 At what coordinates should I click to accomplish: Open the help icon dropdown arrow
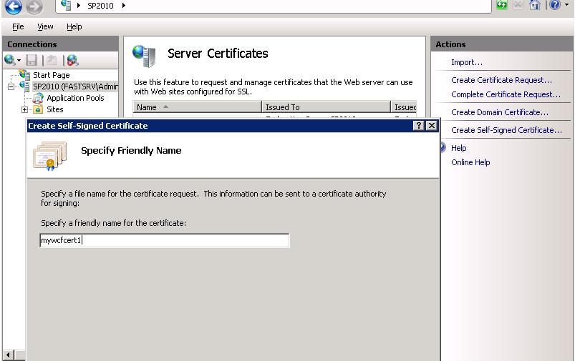(566, 5)
